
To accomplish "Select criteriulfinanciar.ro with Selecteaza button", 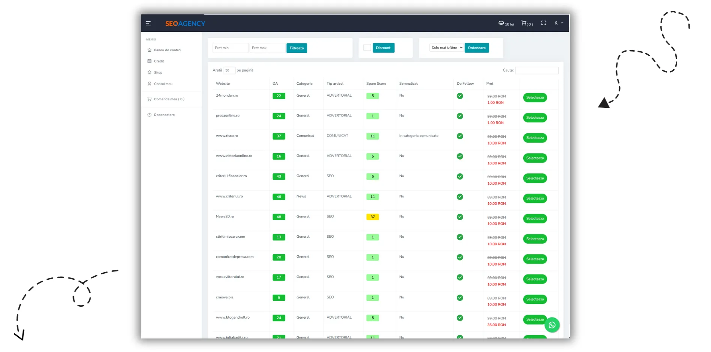I will 535,178.
